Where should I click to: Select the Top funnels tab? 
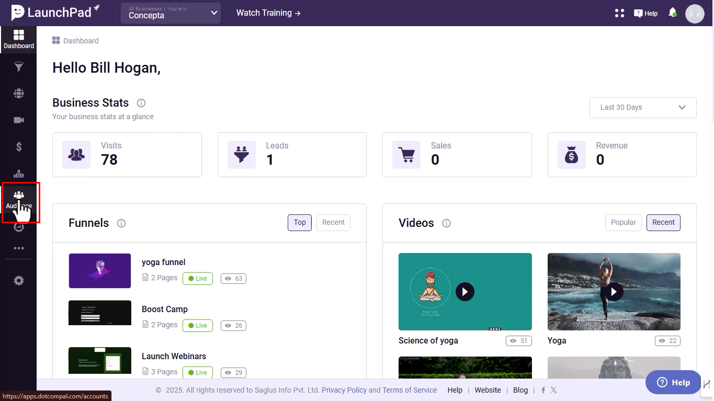tap(300, 222)
